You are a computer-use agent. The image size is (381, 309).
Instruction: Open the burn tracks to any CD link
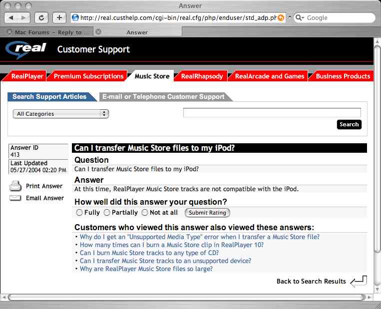tap(149, 253)
